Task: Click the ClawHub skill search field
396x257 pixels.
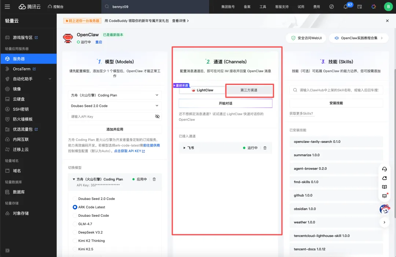Action: [336, 90]
